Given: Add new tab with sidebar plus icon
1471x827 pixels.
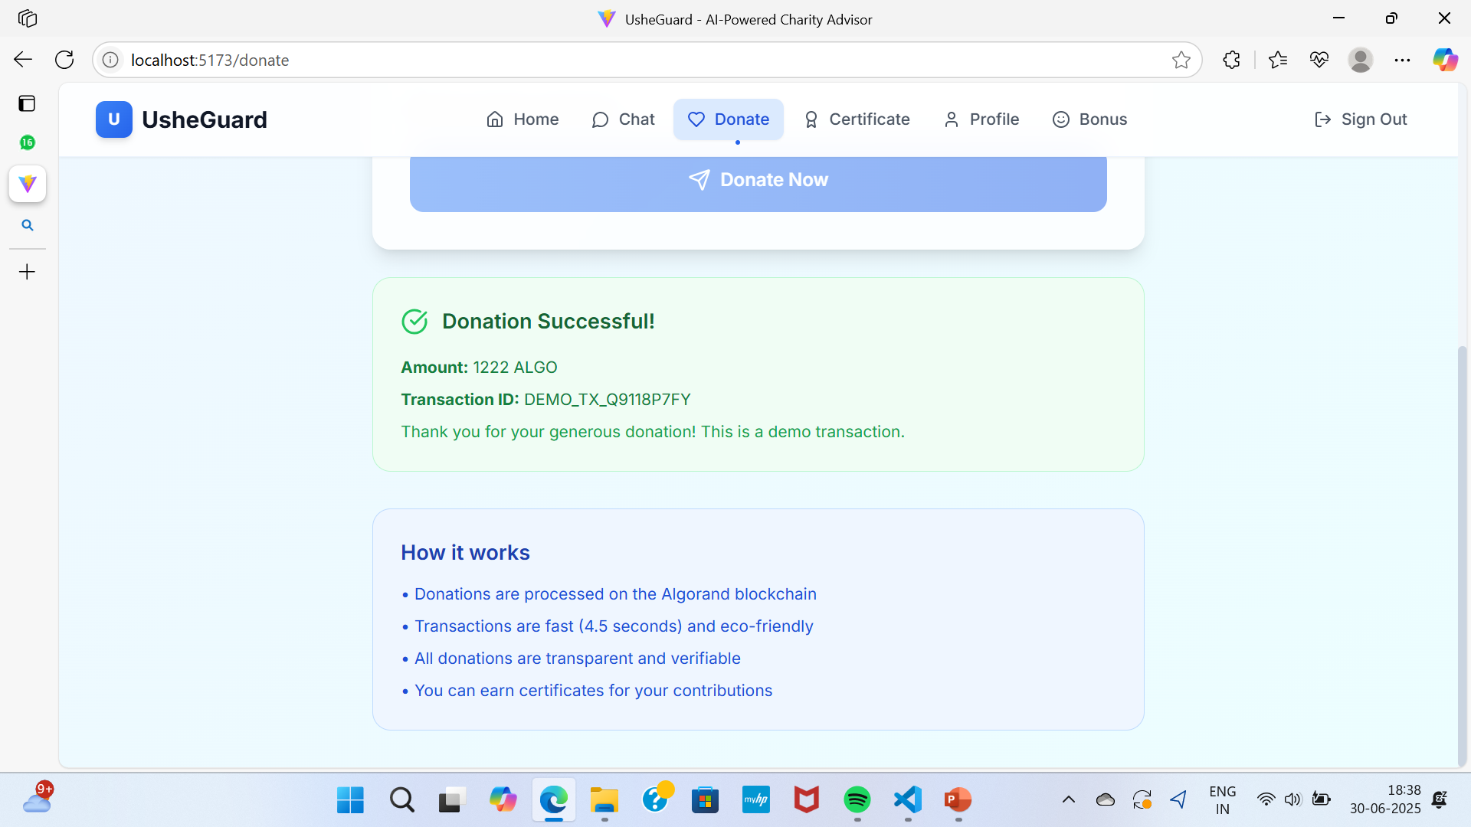Looking at the screenshot, I should [28, 272].
